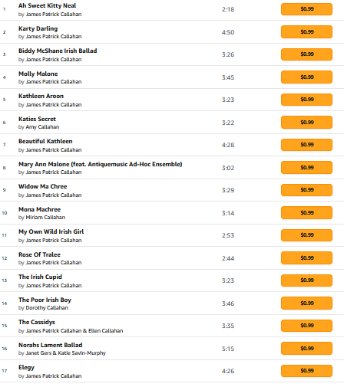The width and height of the screenshot is (344, 387).
Task: Click the $0.99 button for Widow Ma Chree
Action: point(306,190)
